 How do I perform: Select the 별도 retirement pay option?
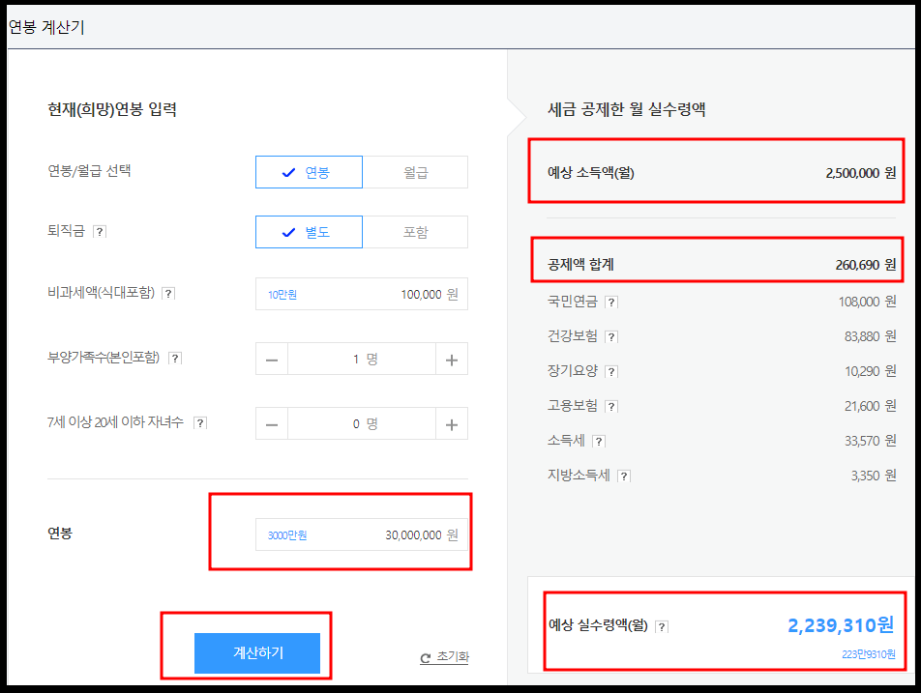(309, 231)
